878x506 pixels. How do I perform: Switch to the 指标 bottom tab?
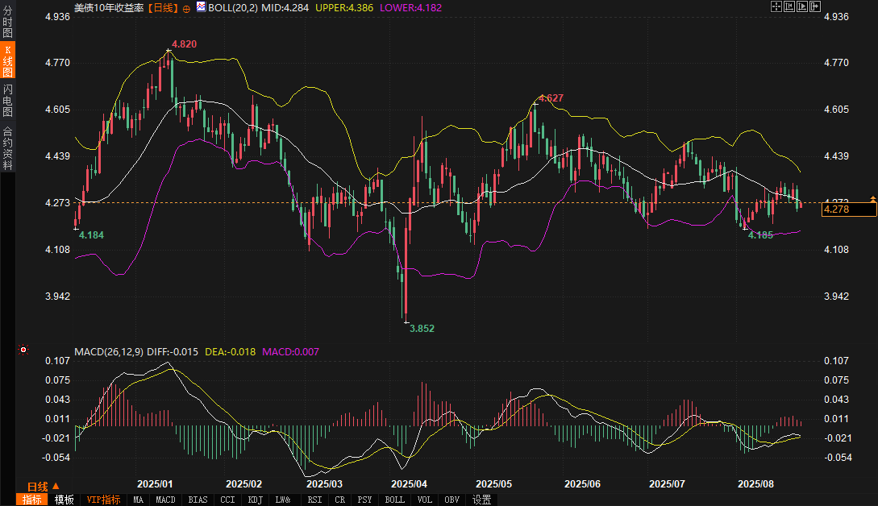(x=32, y=500)
